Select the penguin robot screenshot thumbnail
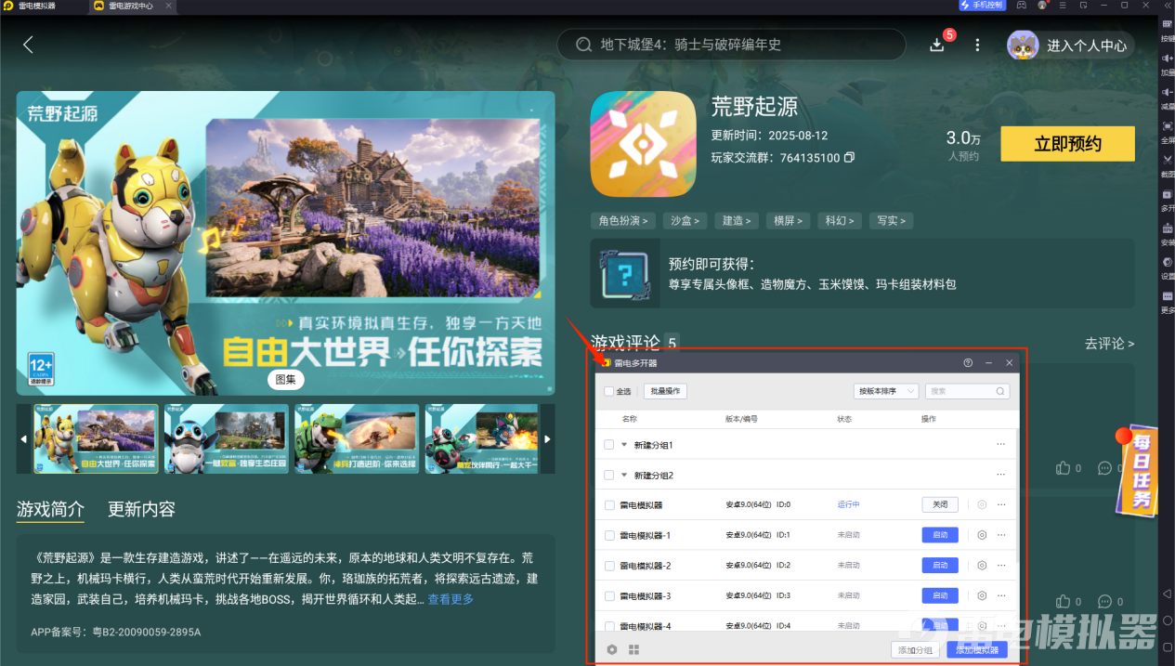Image resolution: width=1175 pixels, height=666 pixels. [x=226, y=438]
